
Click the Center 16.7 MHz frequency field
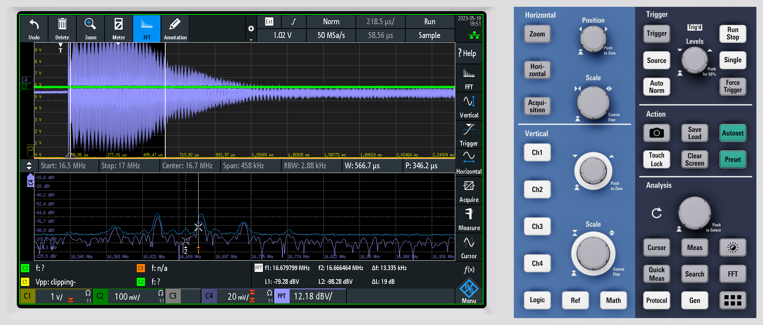tap(187, 166)
